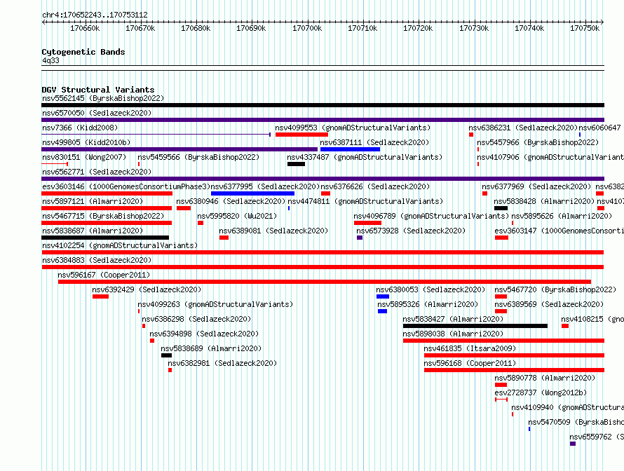Click the purple block under nsv6573928
This screenshot has height=471, width=624.
click(360, 238)
